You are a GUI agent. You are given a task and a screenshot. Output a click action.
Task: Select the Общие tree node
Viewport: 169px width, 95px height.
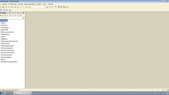tap(3, 23)
